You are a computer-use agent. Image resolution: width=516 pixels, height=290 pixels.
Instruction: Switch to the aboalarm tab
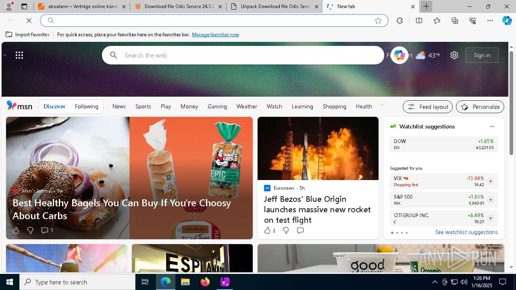tap(81, 6)
